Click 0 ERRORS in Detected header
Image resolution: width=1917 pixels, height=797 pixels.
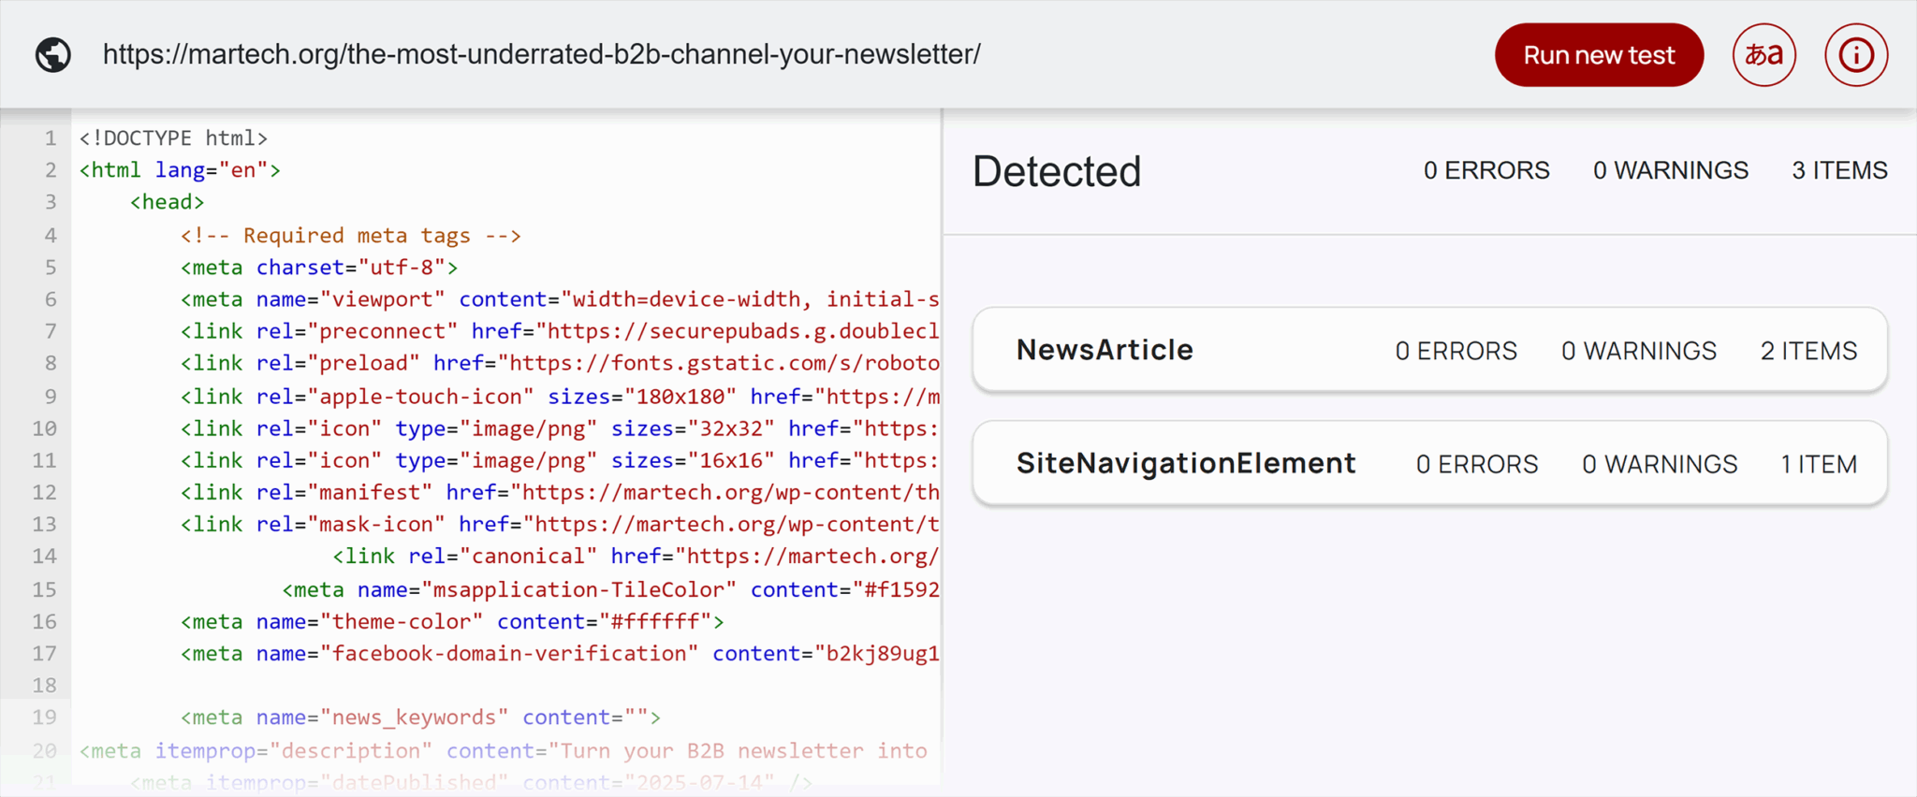click(x=1486, y=170)
